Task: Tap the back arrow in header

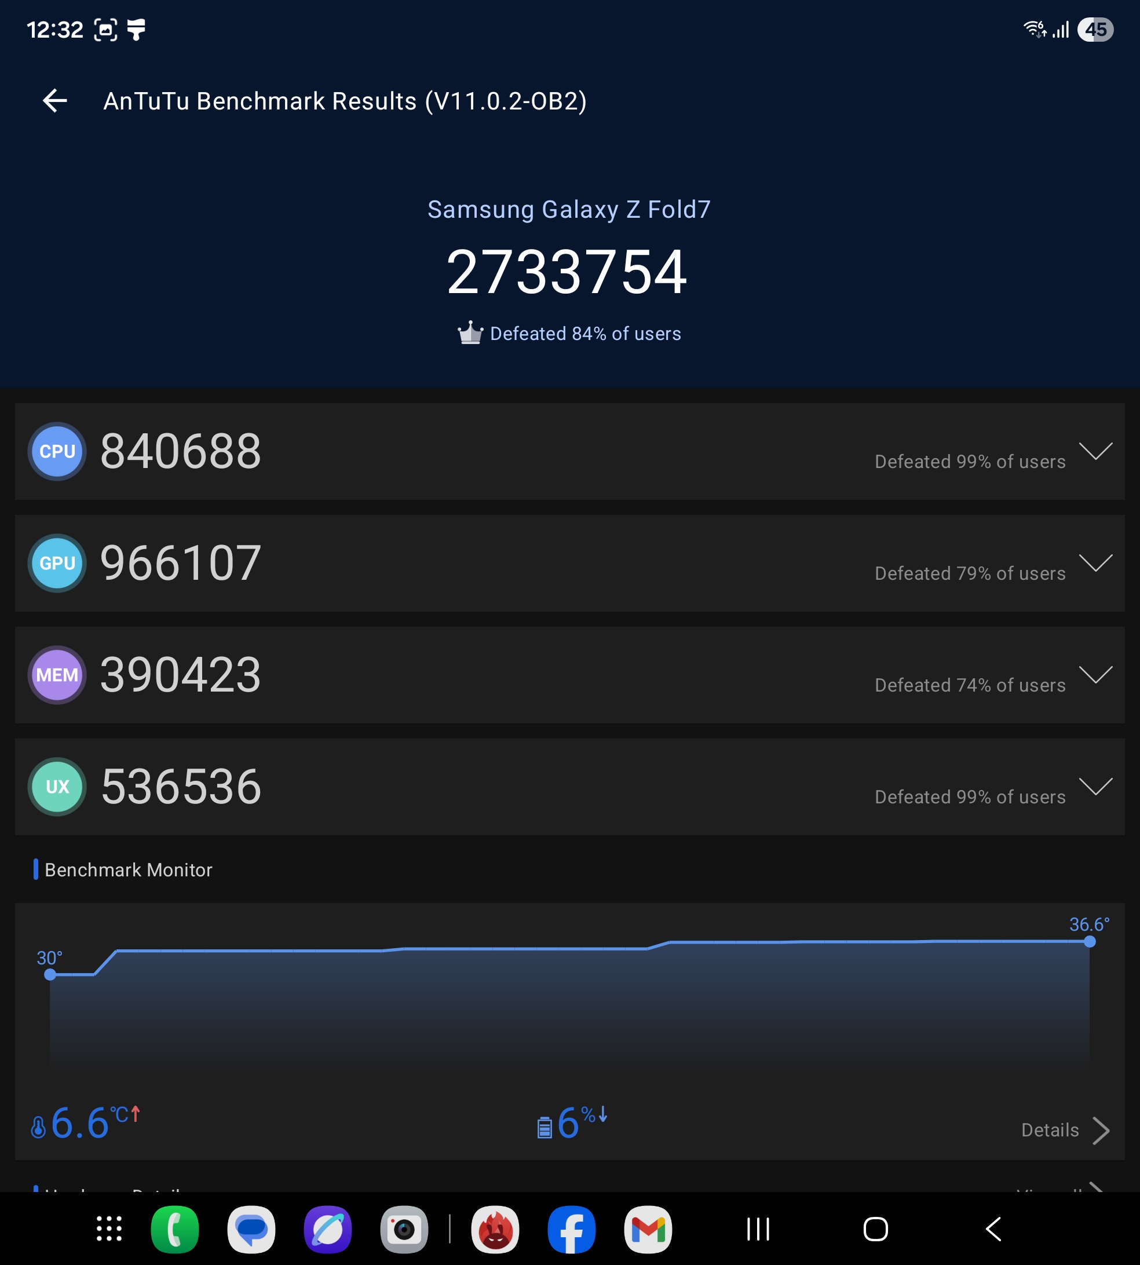Action: (55, 101)
